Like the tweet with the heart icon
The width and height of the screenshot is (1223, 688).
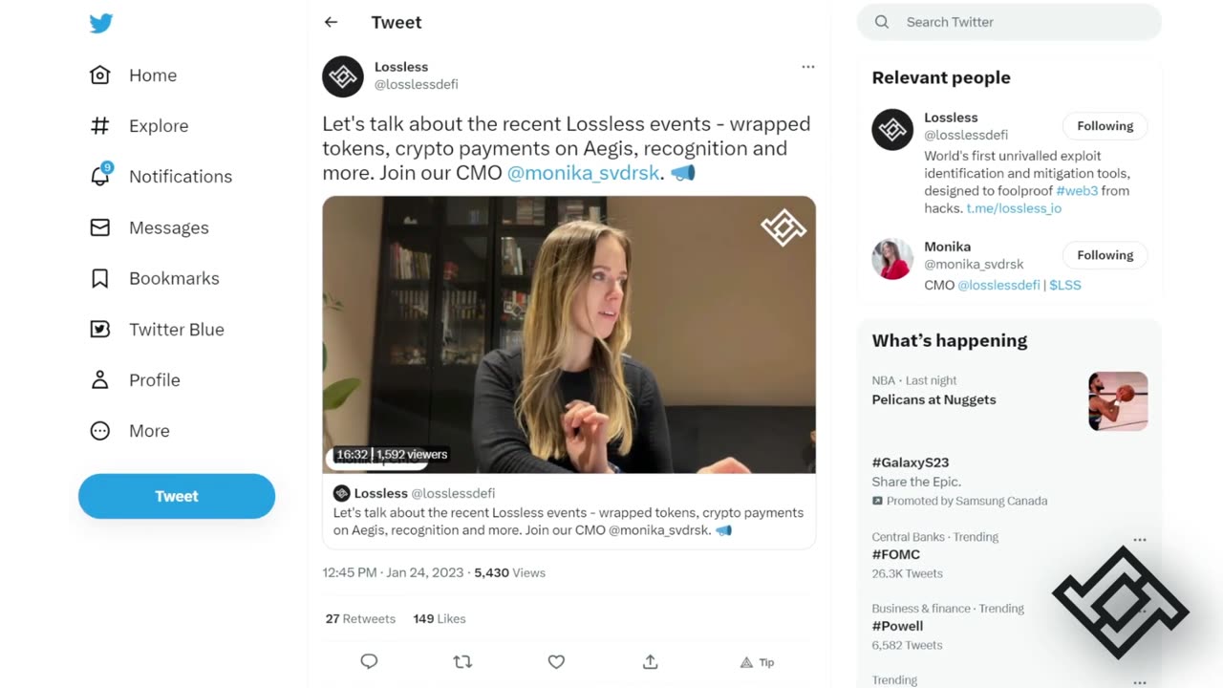tap(556, 661)
